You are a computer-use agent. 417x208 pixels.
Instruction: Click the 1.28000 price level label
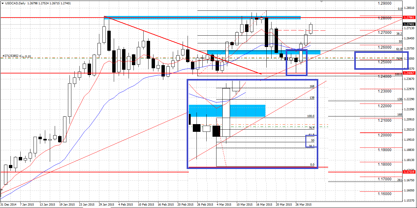point(385,18)
